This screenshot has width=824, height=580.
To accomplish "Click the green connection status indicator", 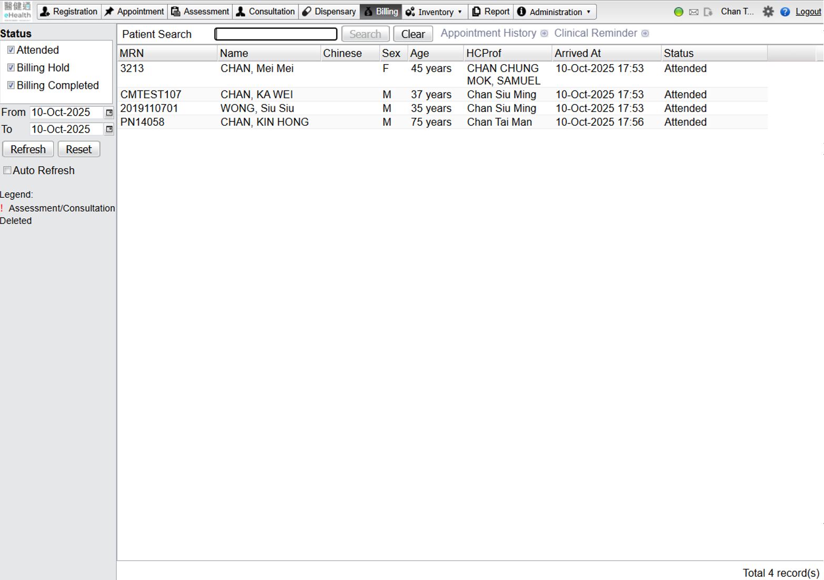I will pyautogui.click(x=678, y=12).
